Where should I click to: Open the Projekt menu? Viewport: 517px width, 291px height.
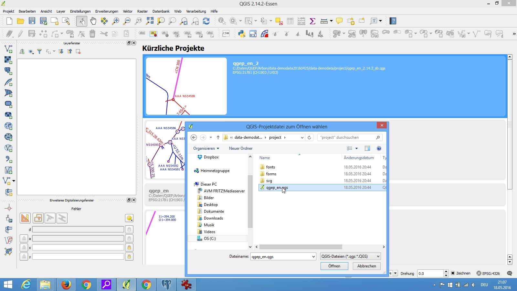click(x=8, y=11)
